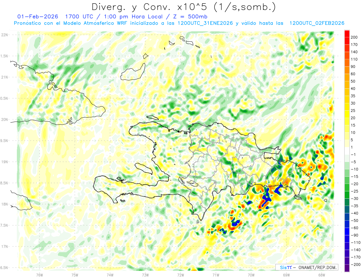Click the "110" label on color scale
This screenshot has height=279, width=361.
click(x=354, y=59)
